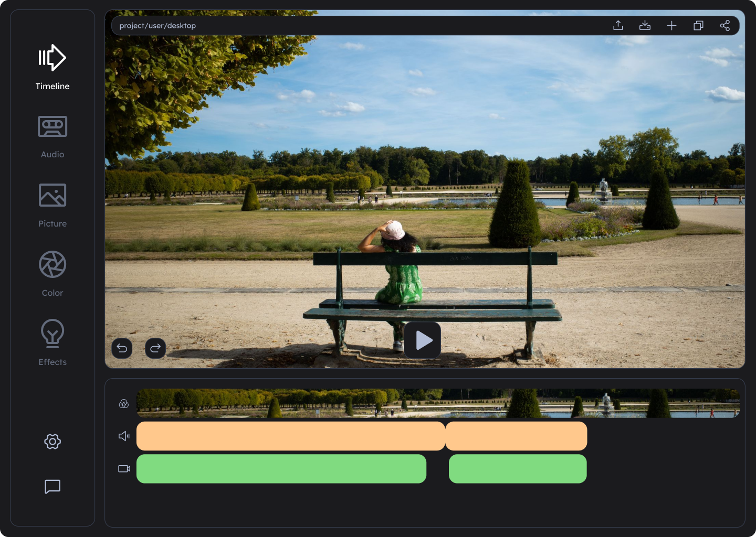This screenshot has width=756, height=537.
Task: Toggle the video track camera icon
Action: (124, 468)
